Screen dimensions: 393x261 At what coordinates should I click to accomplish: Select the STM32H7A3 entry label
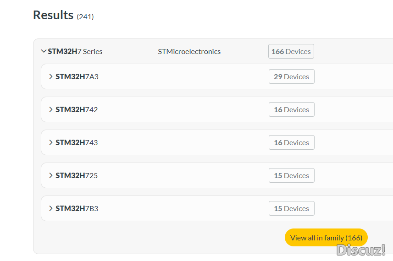(x=77, y=76)
